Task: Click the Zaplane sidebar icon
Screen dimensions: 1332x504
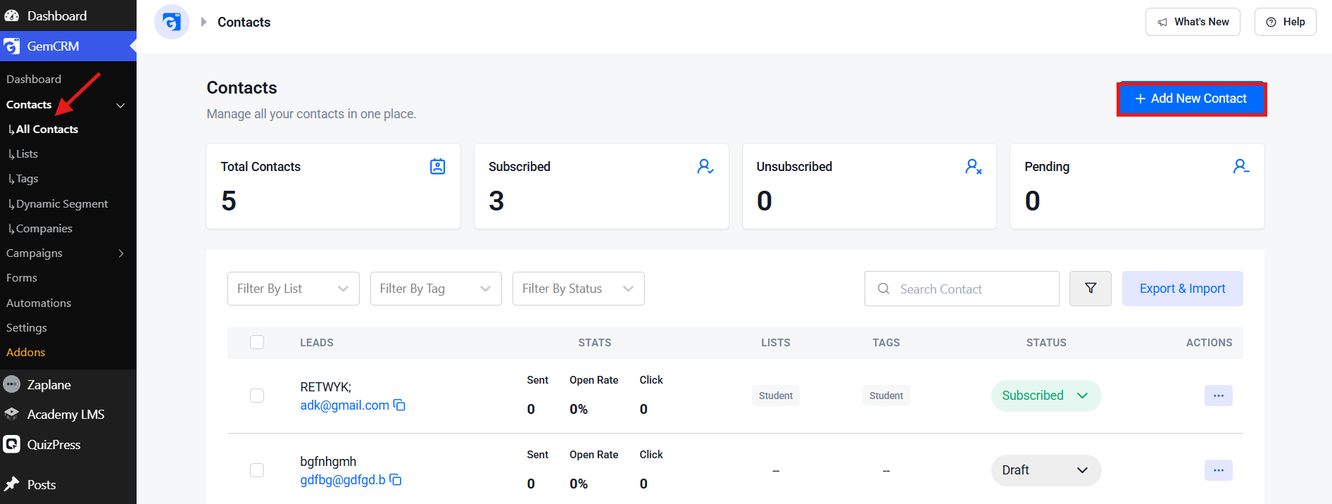Action: 12,384
